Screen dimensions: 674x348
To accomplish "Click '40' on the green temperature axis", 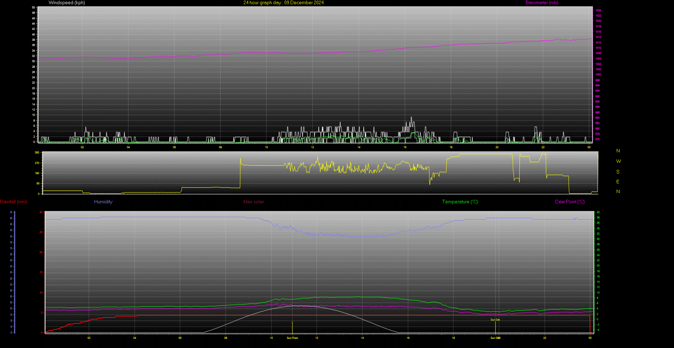I will tap(598, 212).
